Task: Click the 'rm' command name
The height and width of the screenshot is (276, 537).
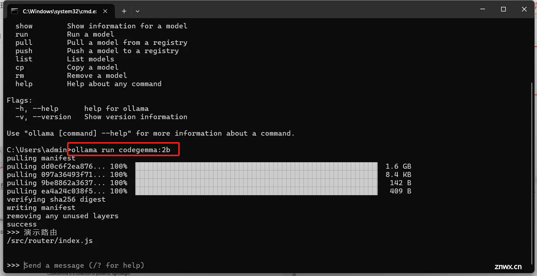Action: pyautogui.click(x=20, y=75)
